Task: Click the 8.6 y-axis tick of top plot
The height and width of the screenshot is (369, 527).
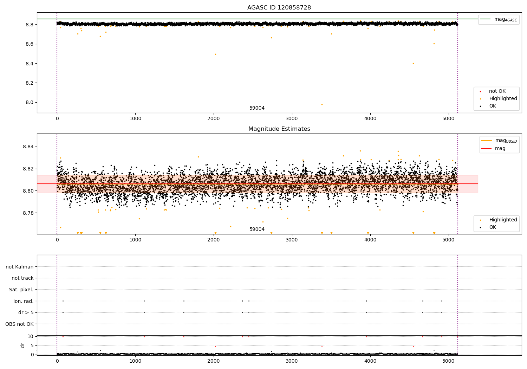Action: [x=29, y=44]
